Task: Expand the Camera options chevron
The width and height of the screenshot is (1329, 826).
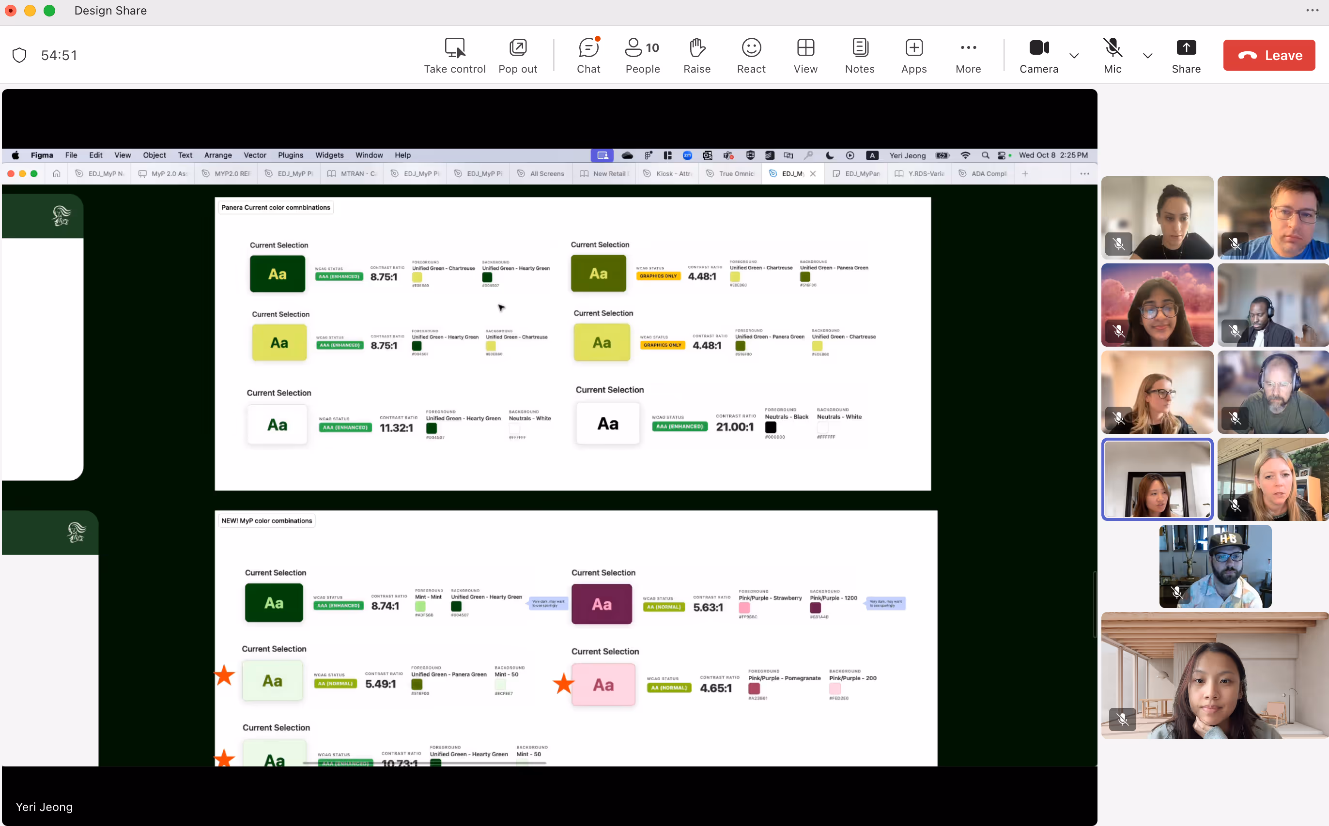Action: (1074, 55)
